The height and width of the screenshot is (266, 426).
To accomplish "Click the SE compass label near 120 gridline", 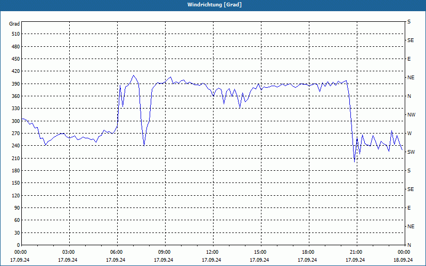I will pos(411,189).
